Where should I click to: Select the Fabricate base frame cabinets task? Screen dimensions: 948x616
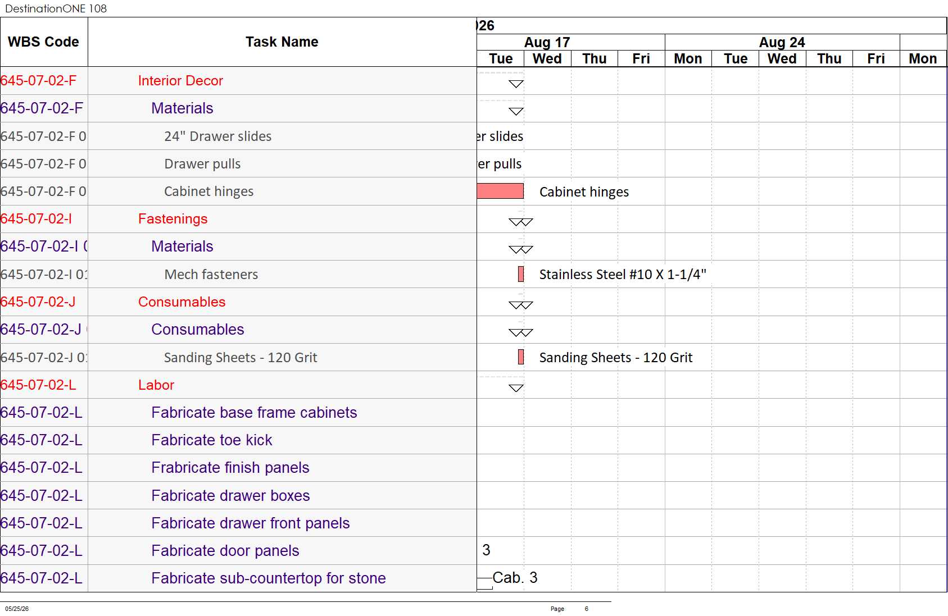254,413
